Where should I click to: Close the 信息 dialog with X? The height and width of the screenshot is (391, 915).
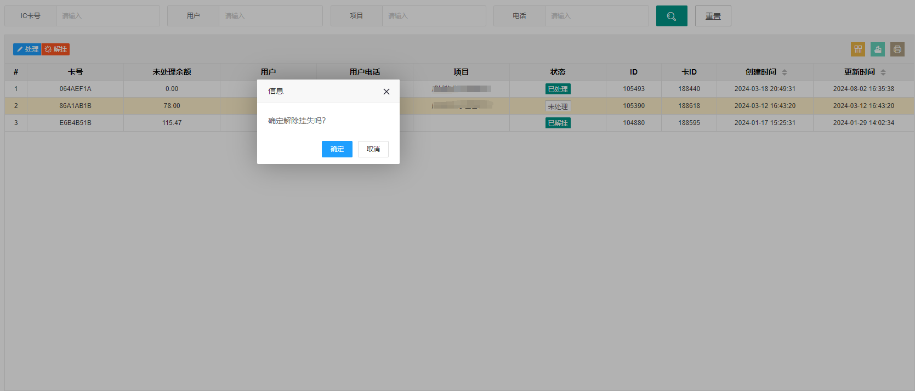pos(387,92)
